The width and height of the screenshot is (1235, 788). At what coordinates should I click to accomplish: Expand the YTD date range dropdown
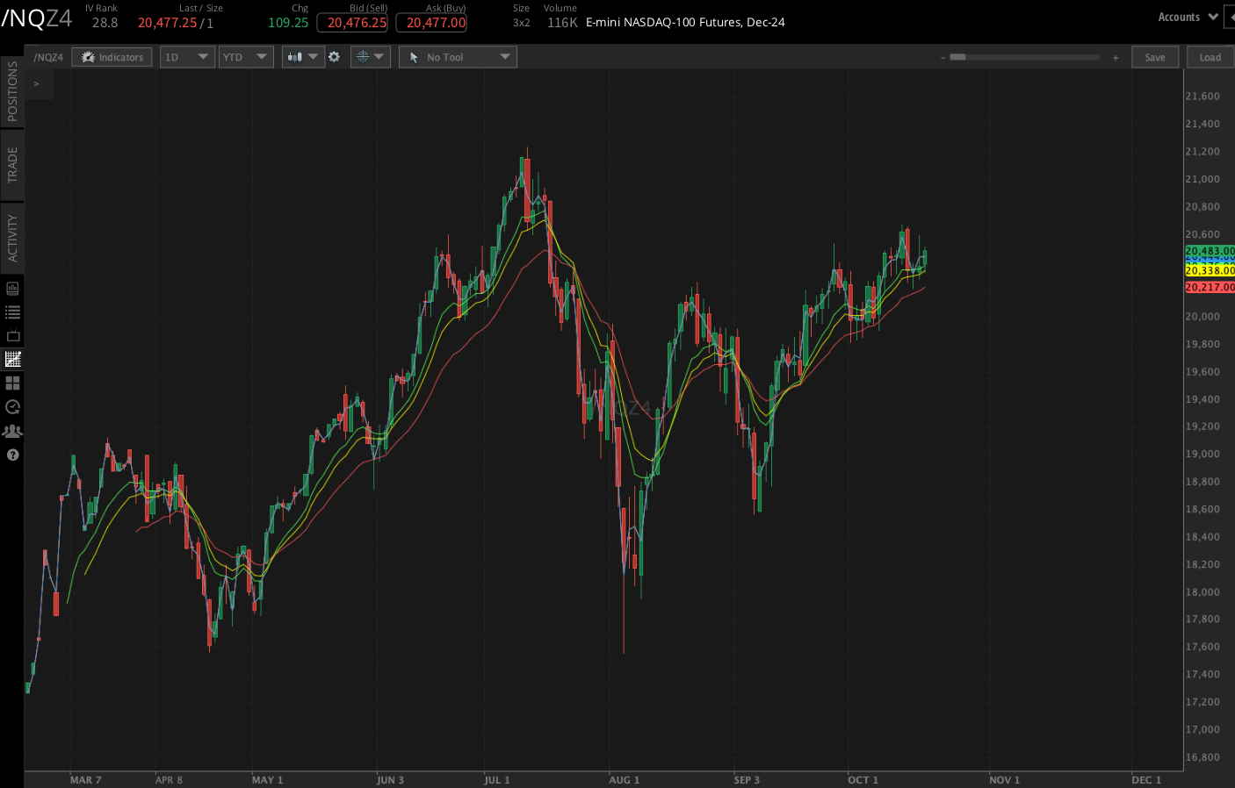pyautogui.click(x=246, y=56)
